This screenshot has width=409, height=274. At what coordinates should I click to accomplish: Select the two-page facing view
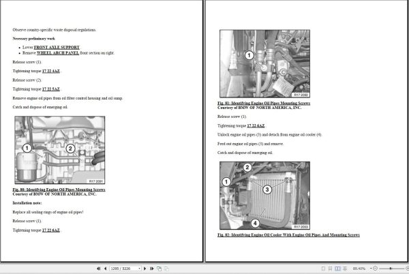(337, 269)
